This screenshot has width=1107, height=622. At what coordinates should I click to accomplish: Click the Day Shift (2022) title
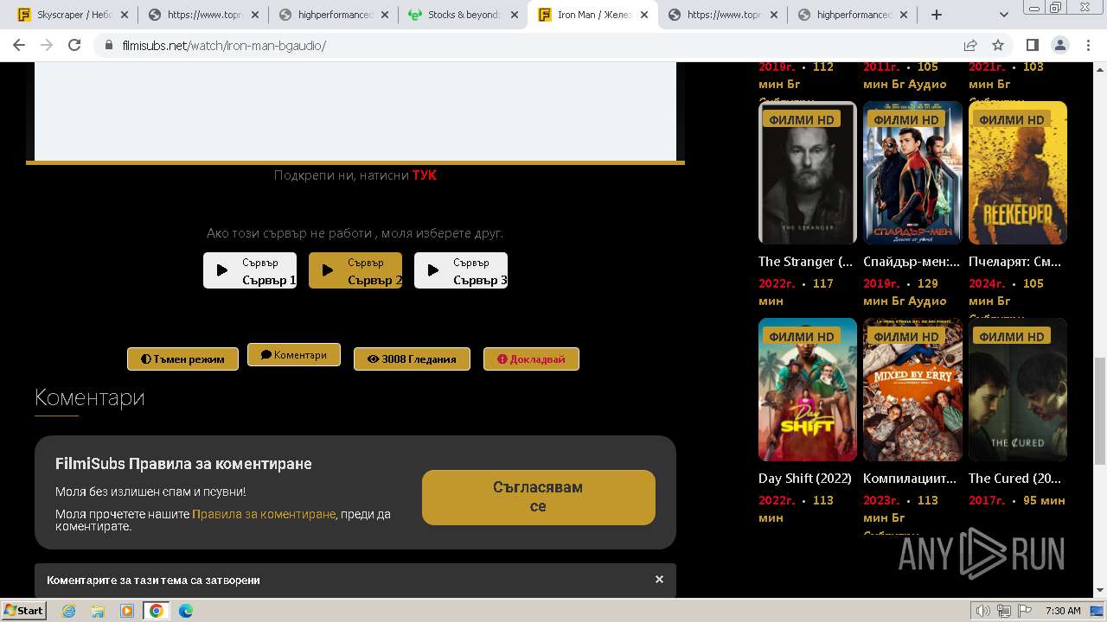(805, 478)
